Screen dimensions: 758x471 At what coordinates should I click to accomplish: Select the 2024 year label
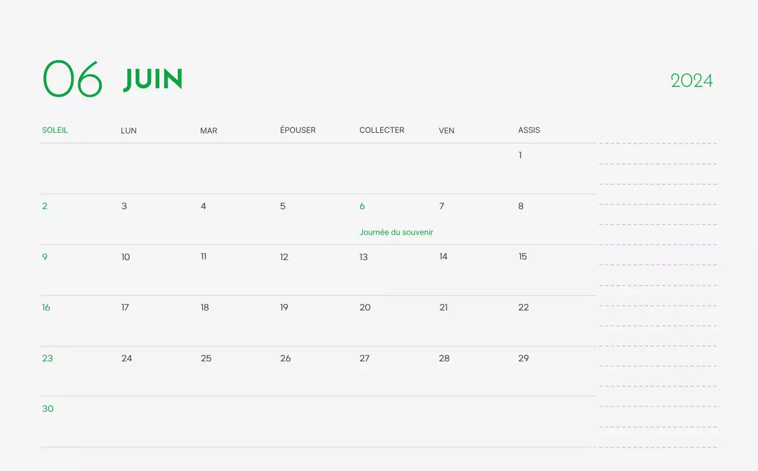[x=691, y=81]
